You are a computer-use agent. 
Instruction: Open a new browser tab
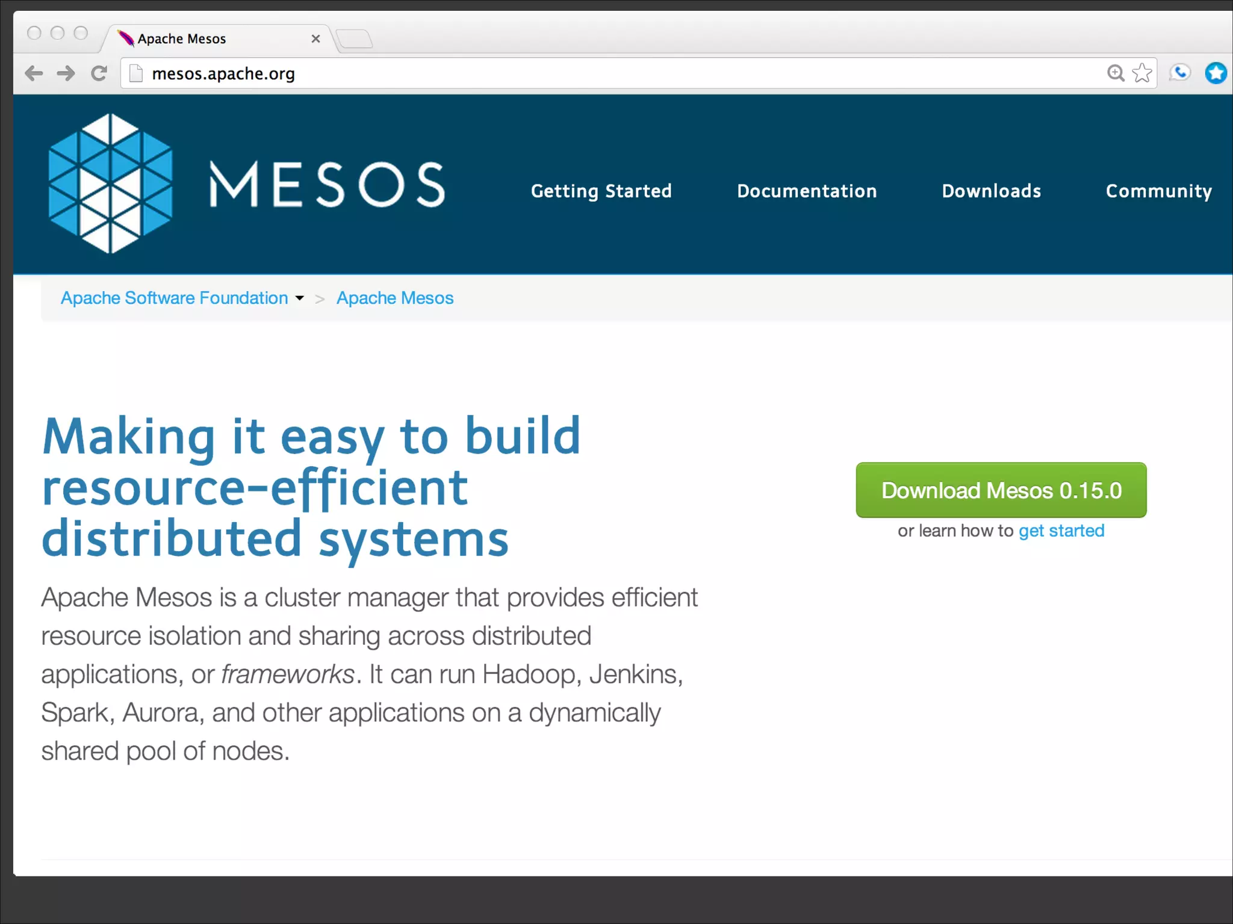tap(355, 39)
